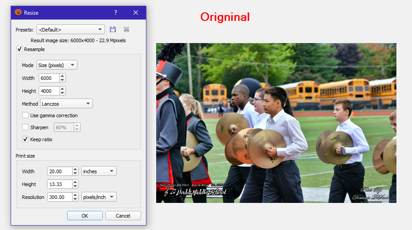Open help via the question mark button
412x230 pixels.
click(x=116, y=12)
